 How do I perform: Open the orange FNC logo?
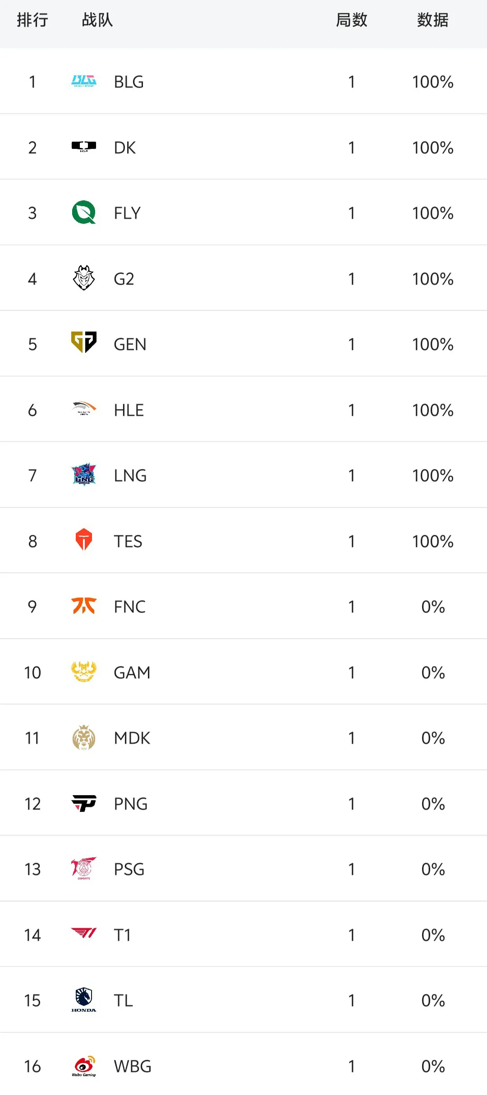pyautogui.click(x=84, y=606)
